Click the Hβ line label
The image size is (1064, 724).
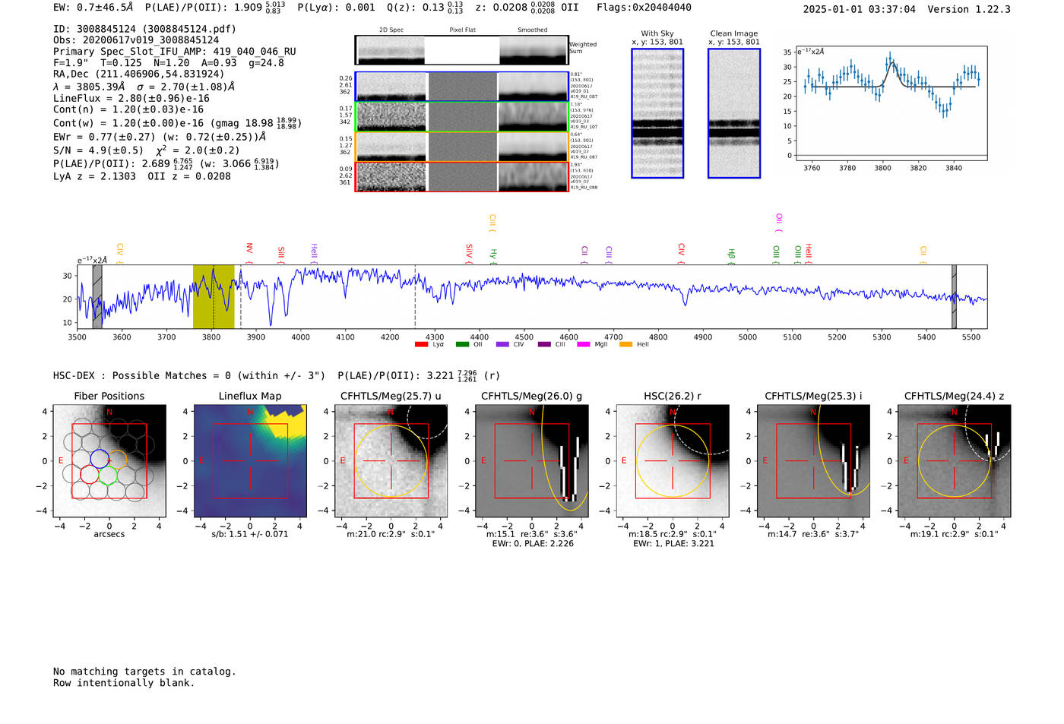731,255
